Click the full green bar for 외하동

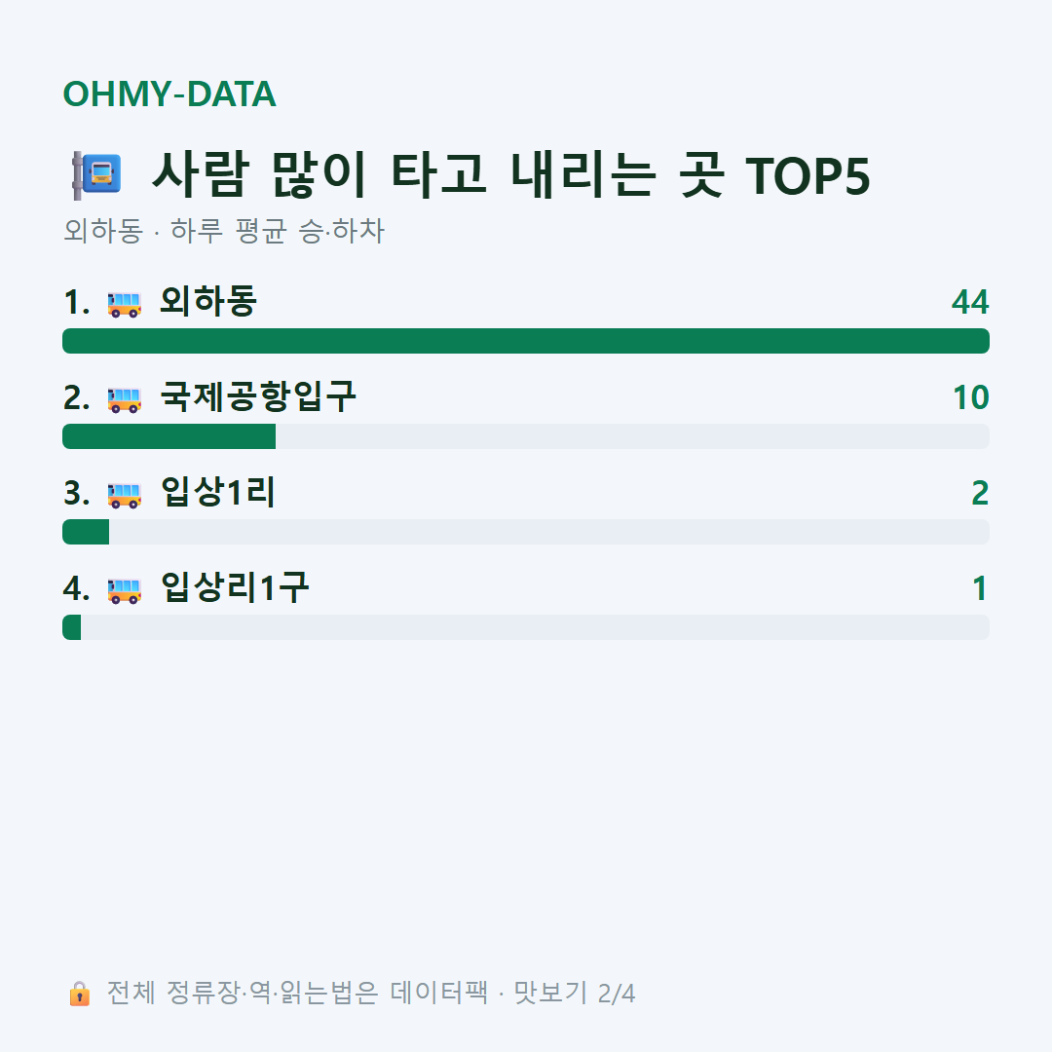(x=526, y=341)
